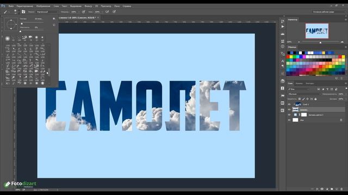Zoom in using Navigator large mountains icon

click(342, 42)
